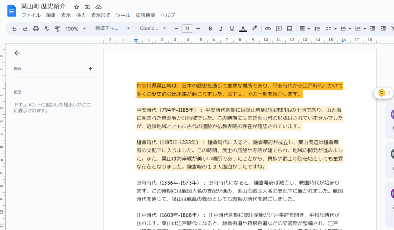
Task: Add a comment from toolbar
Action: pos(279,29)
